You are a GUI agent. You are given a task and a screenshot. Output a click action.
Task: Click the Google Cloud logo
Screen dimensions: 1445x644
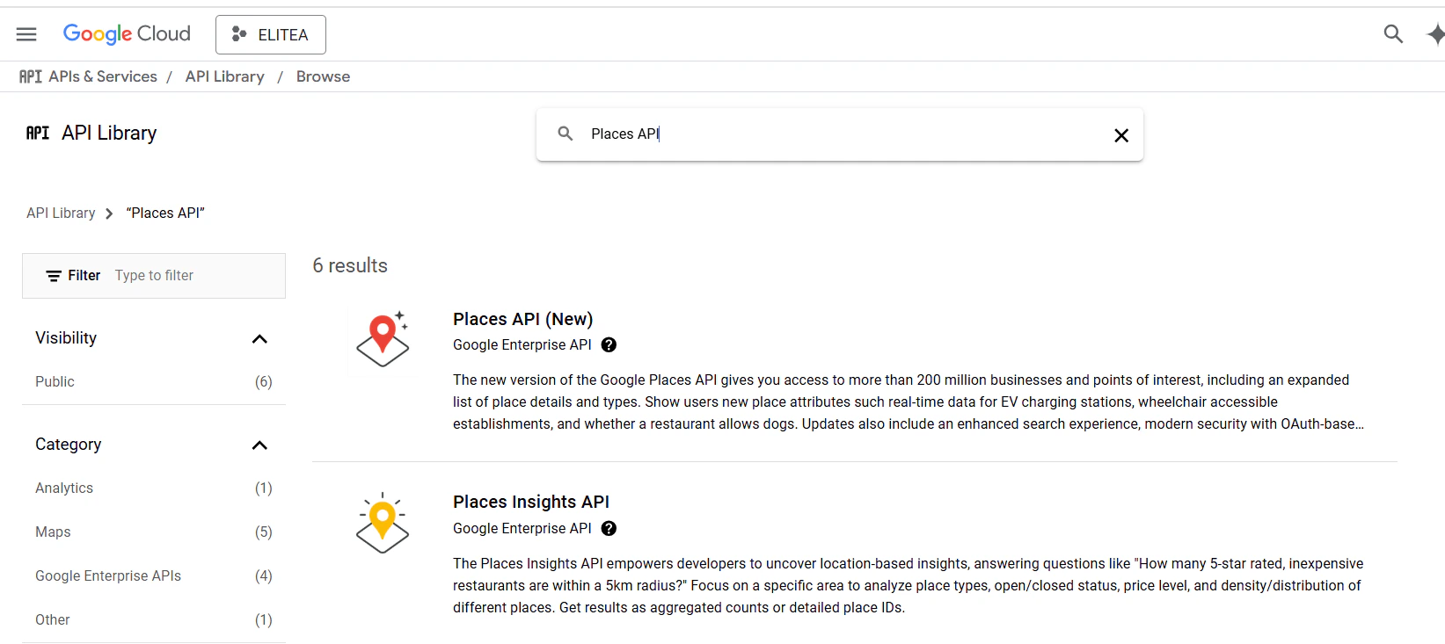click(127, 33)
